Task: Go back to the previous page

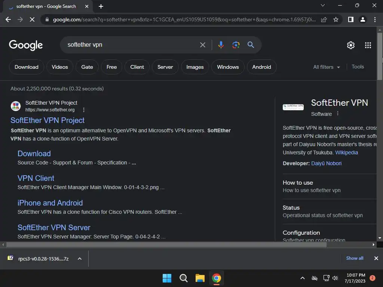Action: click(x=8, y=19)
